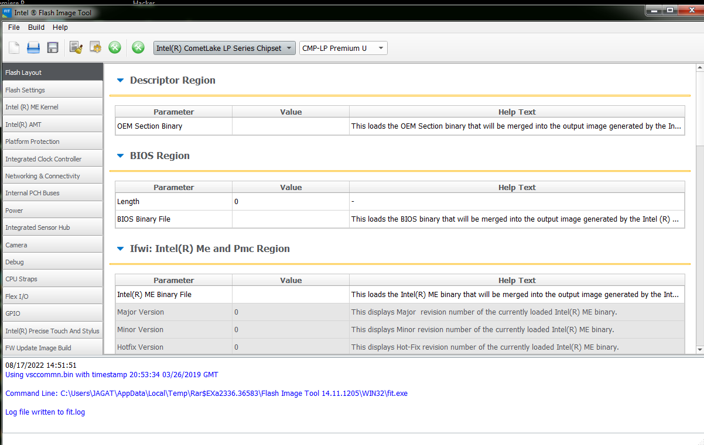
Task: Go to Networking & Connectivity tab
Action: click(52, 176)
